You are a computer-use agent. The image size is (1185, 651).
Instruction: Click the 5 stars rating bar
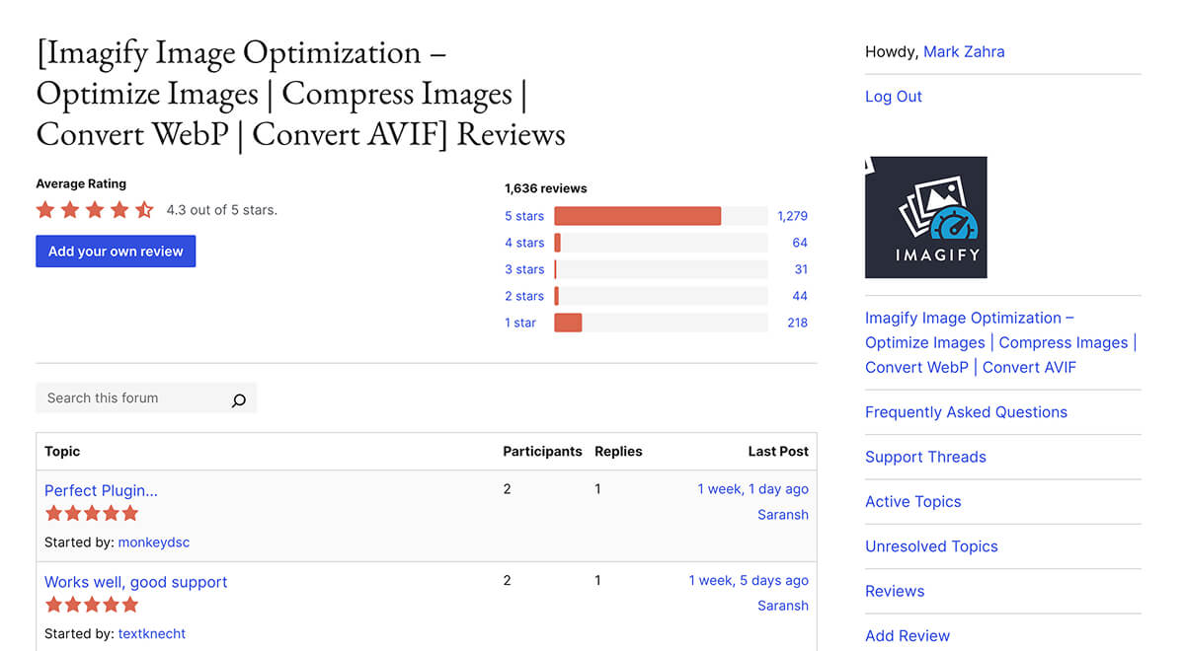pos(661,216)
